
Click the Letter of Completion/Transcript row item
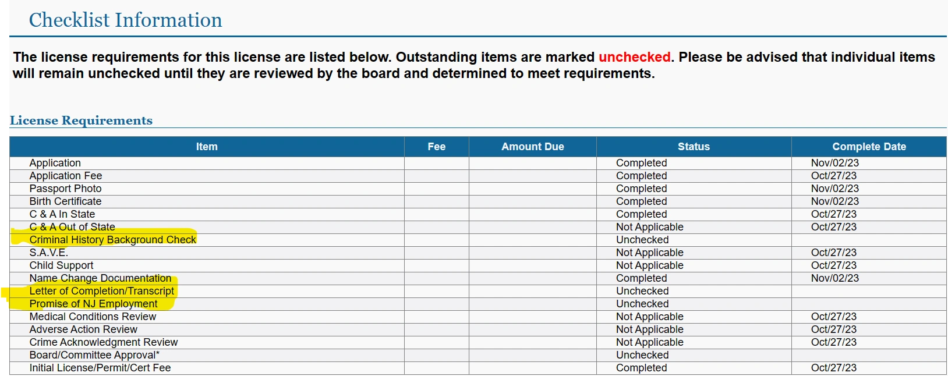[102, 291]
